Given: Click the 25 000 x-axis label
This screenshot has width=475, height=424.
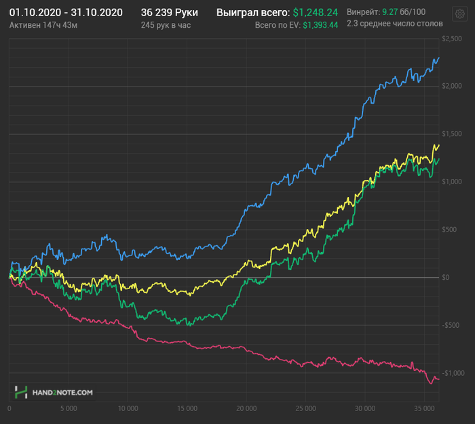Looking at the screenshot, I should coord(305,408).
